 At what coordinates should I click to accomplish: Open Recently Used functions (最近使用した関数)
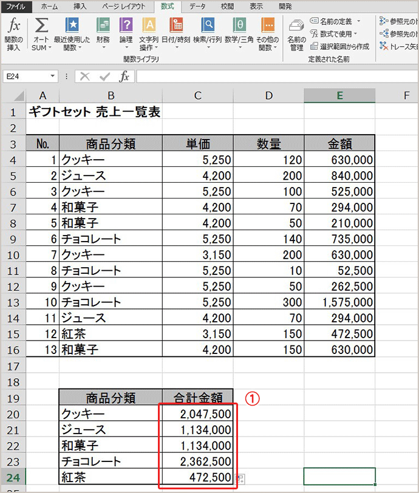pos(72,25)
